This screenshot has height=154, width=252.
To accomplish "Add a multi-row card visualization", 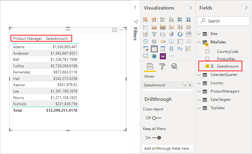I will pyautogui.click(x=180, y=41).
